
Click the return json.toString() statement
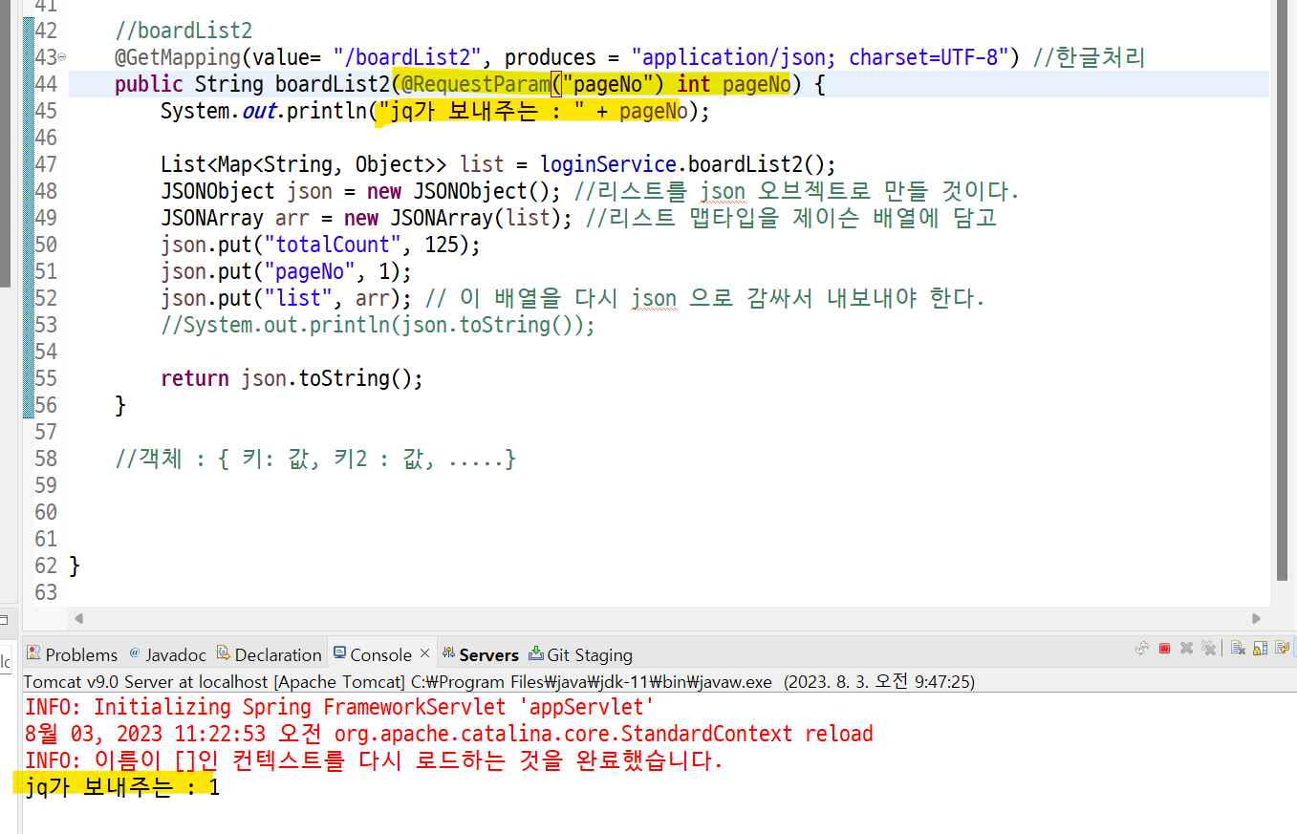tap(292, 378)
